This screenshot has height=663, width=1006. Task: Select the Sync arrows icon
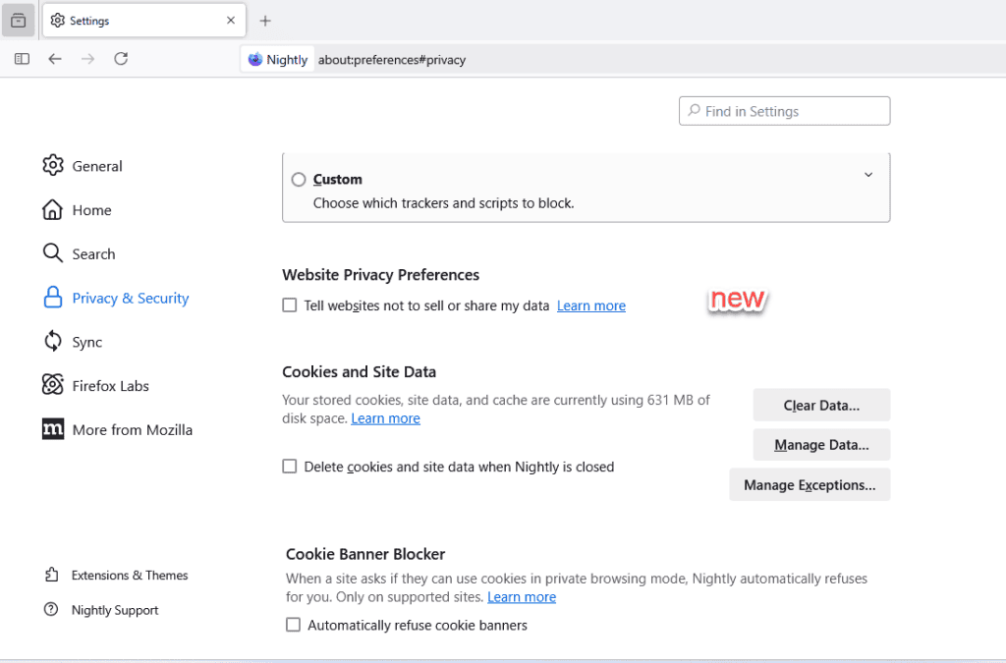(x=53, y=342)
